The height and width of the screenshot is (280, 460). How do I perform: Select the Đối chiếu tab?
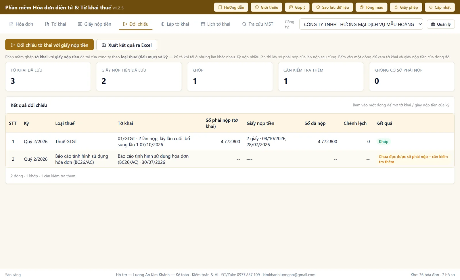coord(136,24)
